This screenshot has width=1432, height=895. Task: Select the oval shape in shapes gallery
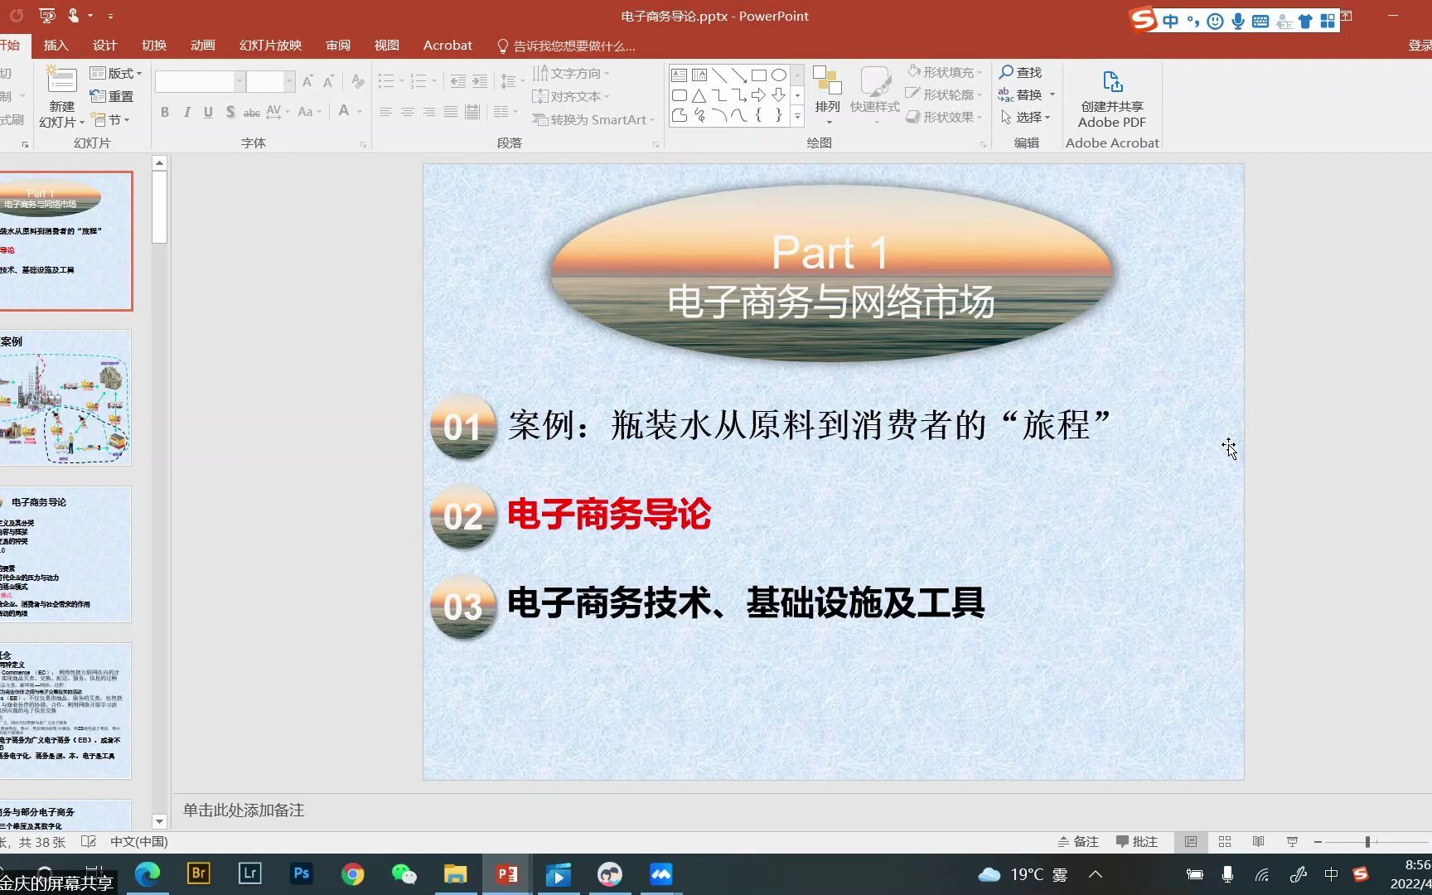point(779,75)
